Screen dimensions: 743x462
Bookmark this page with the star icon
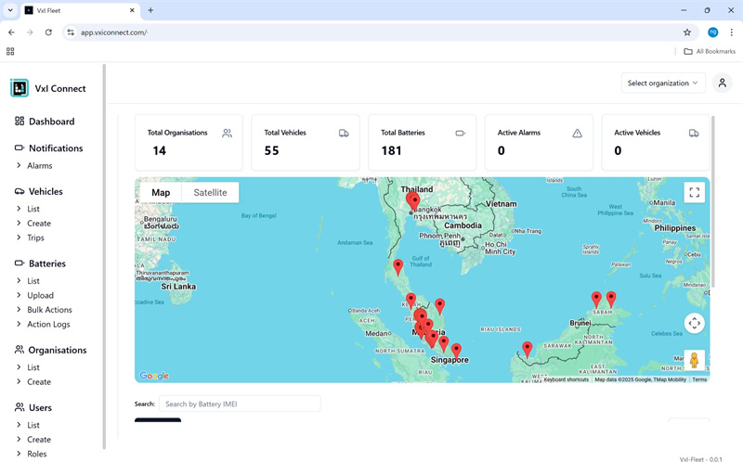click(687, 32)
